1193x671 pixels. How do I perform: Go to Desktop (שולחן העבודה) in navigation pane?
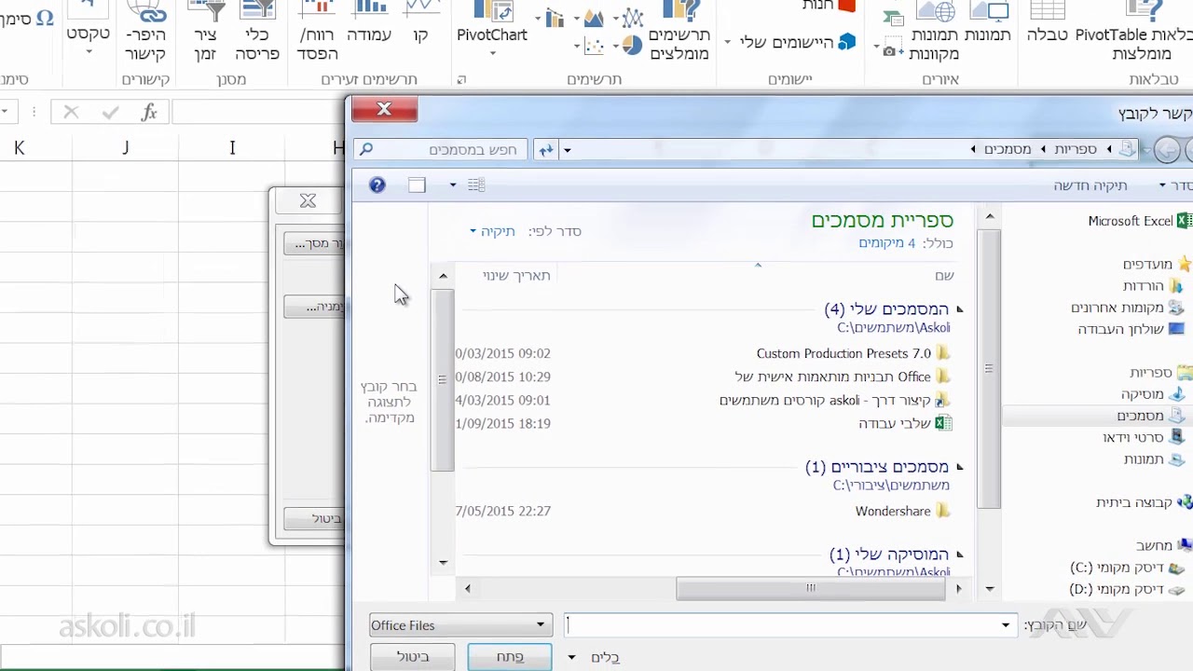pyautogui.click(x=1131, y=329)
